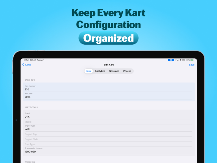Edit the Kart Year field 2025
Viewport: 217px width, 163px height.
108,96
